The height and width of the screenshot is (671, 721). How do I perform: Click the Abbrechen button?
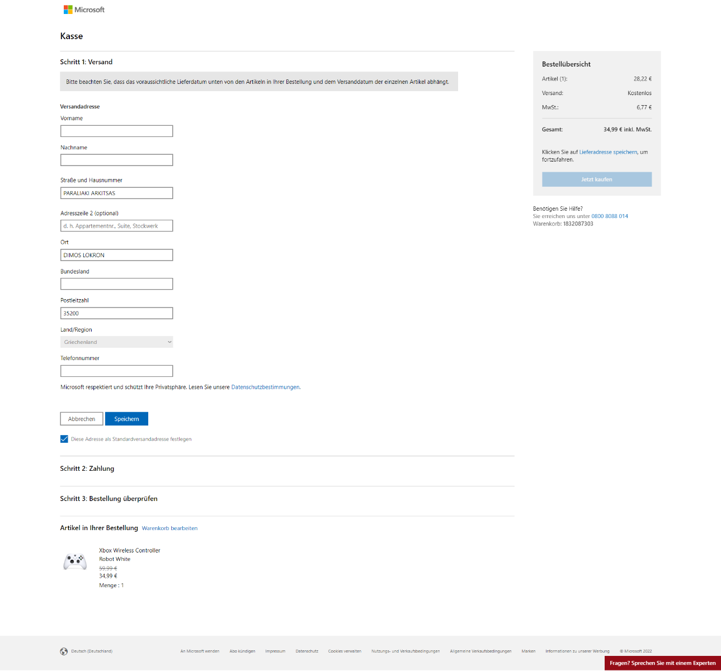pyautogui.click(x=82, y=419)
